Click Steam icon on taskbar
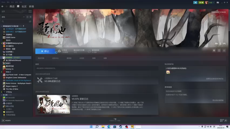The height and width of the screenshot is (129, 230). click(x=120, y=127)
